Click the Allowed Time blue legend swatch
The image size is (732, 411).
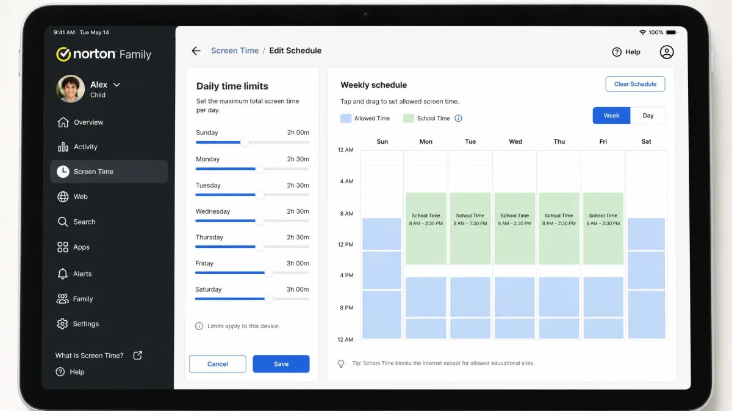[346, 118]
